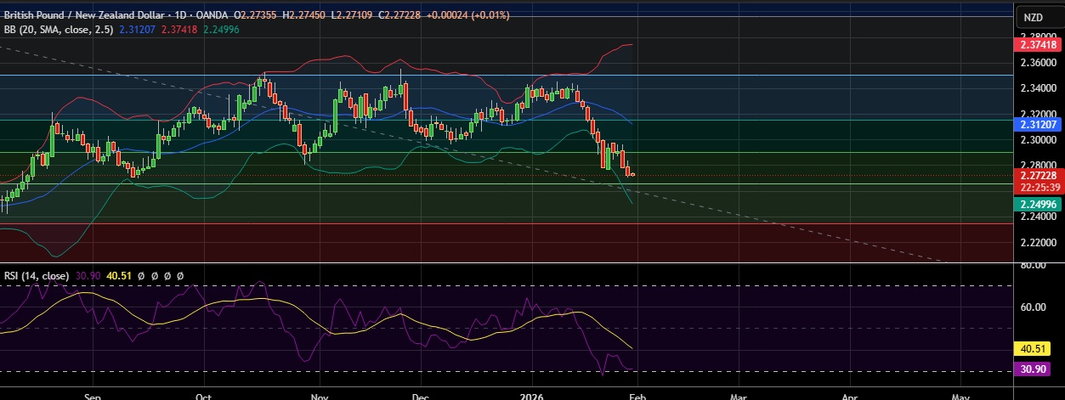Click the May label on the time axis
The image size is (1065, 400).
(961, 395)
